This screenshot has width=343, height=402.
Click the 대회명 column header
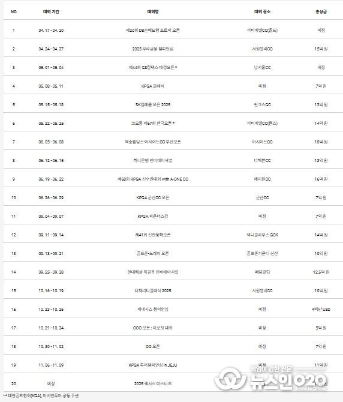pyautogui.click(x=153, y=12)
